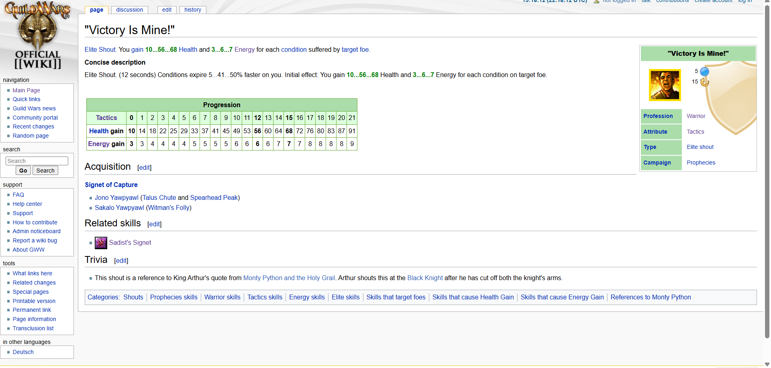Open Signet of Capture link
Viewport: 771px width, 368px height.
111,185
